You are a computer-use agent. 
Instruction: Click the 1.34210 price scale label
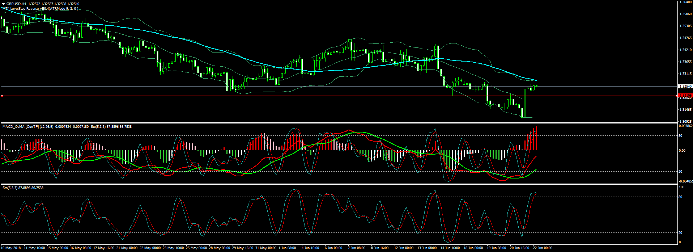pos(685,50)
